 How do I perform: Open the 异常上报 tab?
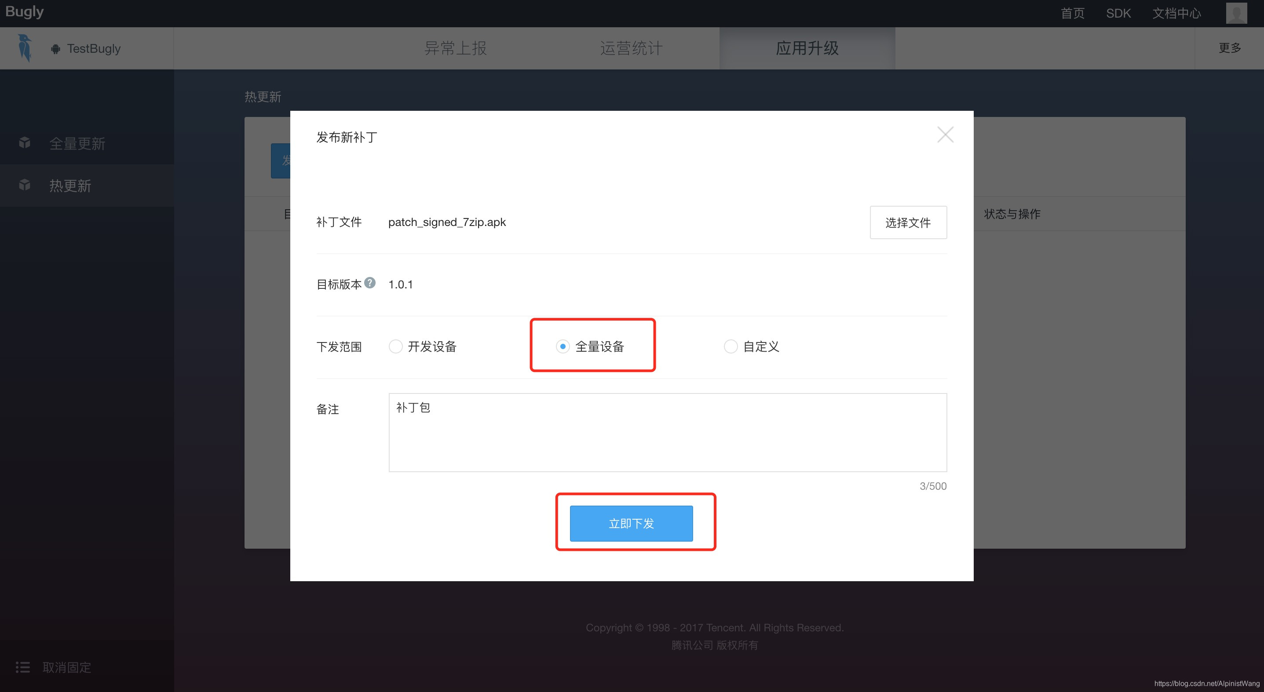click(x=455, y=48)
